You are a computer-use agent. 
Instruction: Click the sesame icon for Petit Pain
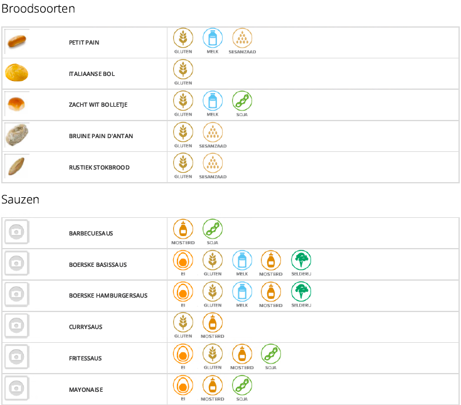(241, 39)
